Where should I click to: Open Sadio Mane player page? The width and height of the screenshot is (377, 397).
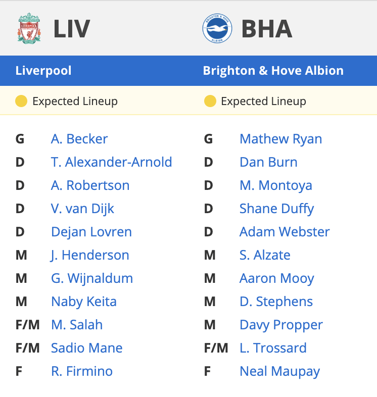tap(86, 348)
